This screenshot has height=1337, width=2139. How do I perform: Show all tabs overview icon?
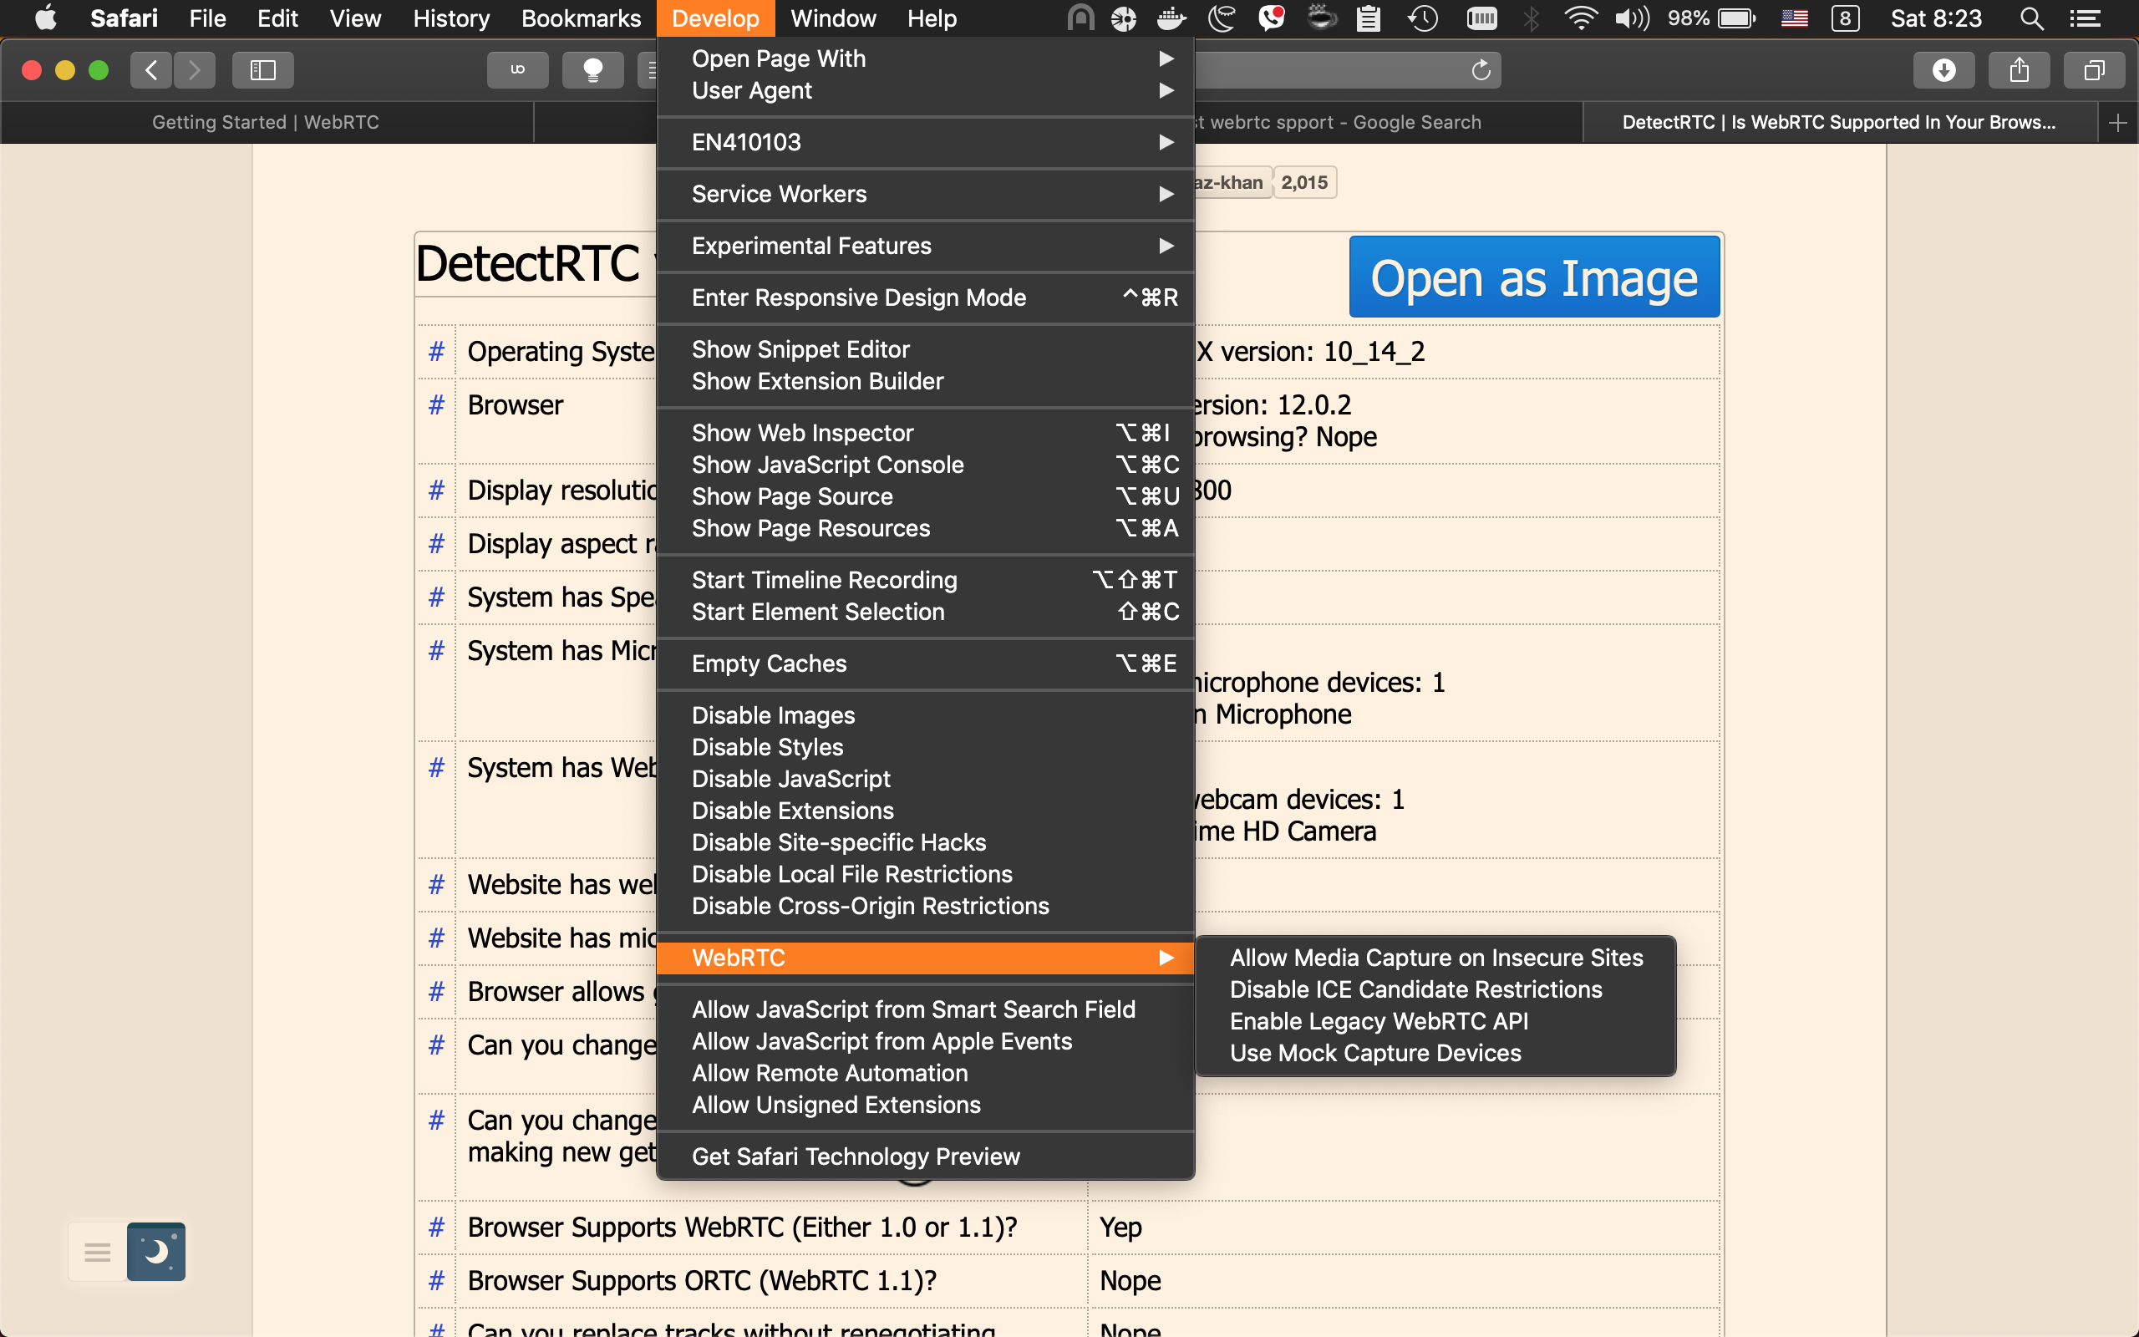coord(2094,70)
